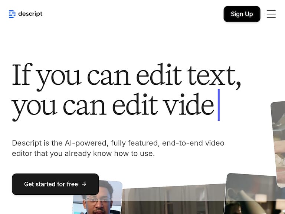Click the word 'text,' in headline

click(x=214, y=75)
